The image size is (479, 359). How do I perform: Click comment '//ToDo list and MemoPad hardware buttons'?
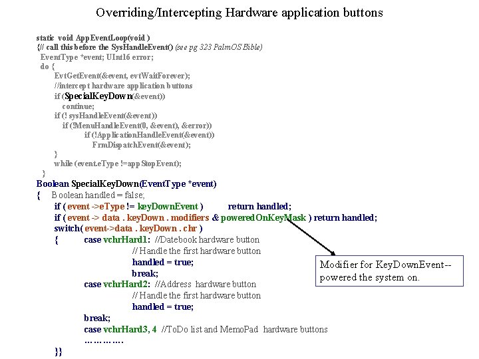(244, 329)
